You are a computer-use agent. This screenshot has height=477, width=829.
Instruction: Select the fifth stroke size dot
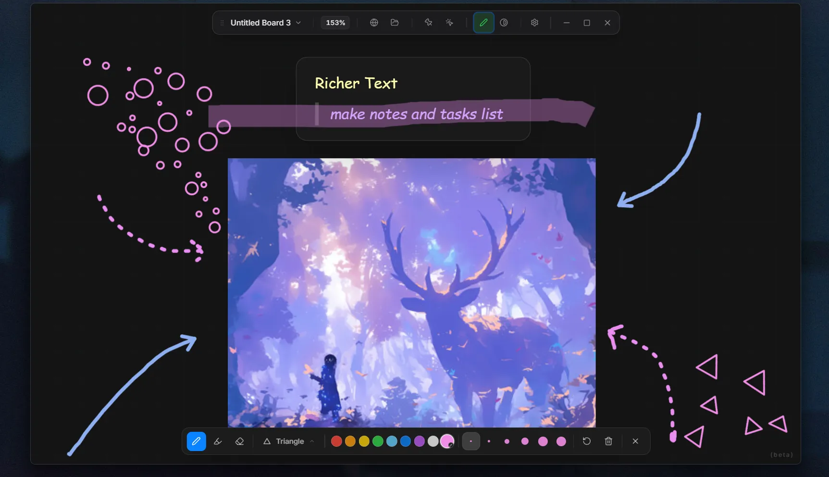point(543,441)
